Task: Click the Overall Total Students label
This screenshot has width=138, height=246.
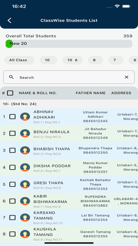Action: coord(31,36)
